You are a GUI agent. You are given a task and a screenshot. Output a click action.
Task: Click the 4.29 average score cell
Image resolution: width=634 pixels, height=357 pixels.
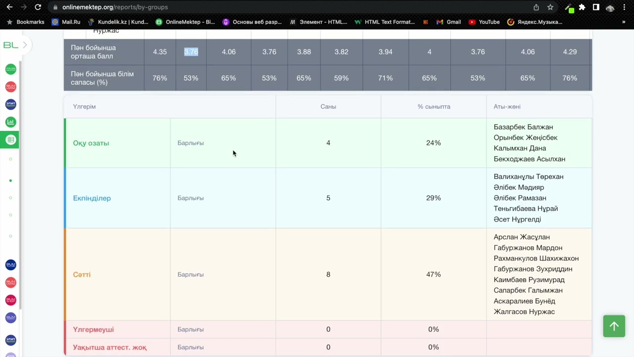570,52
